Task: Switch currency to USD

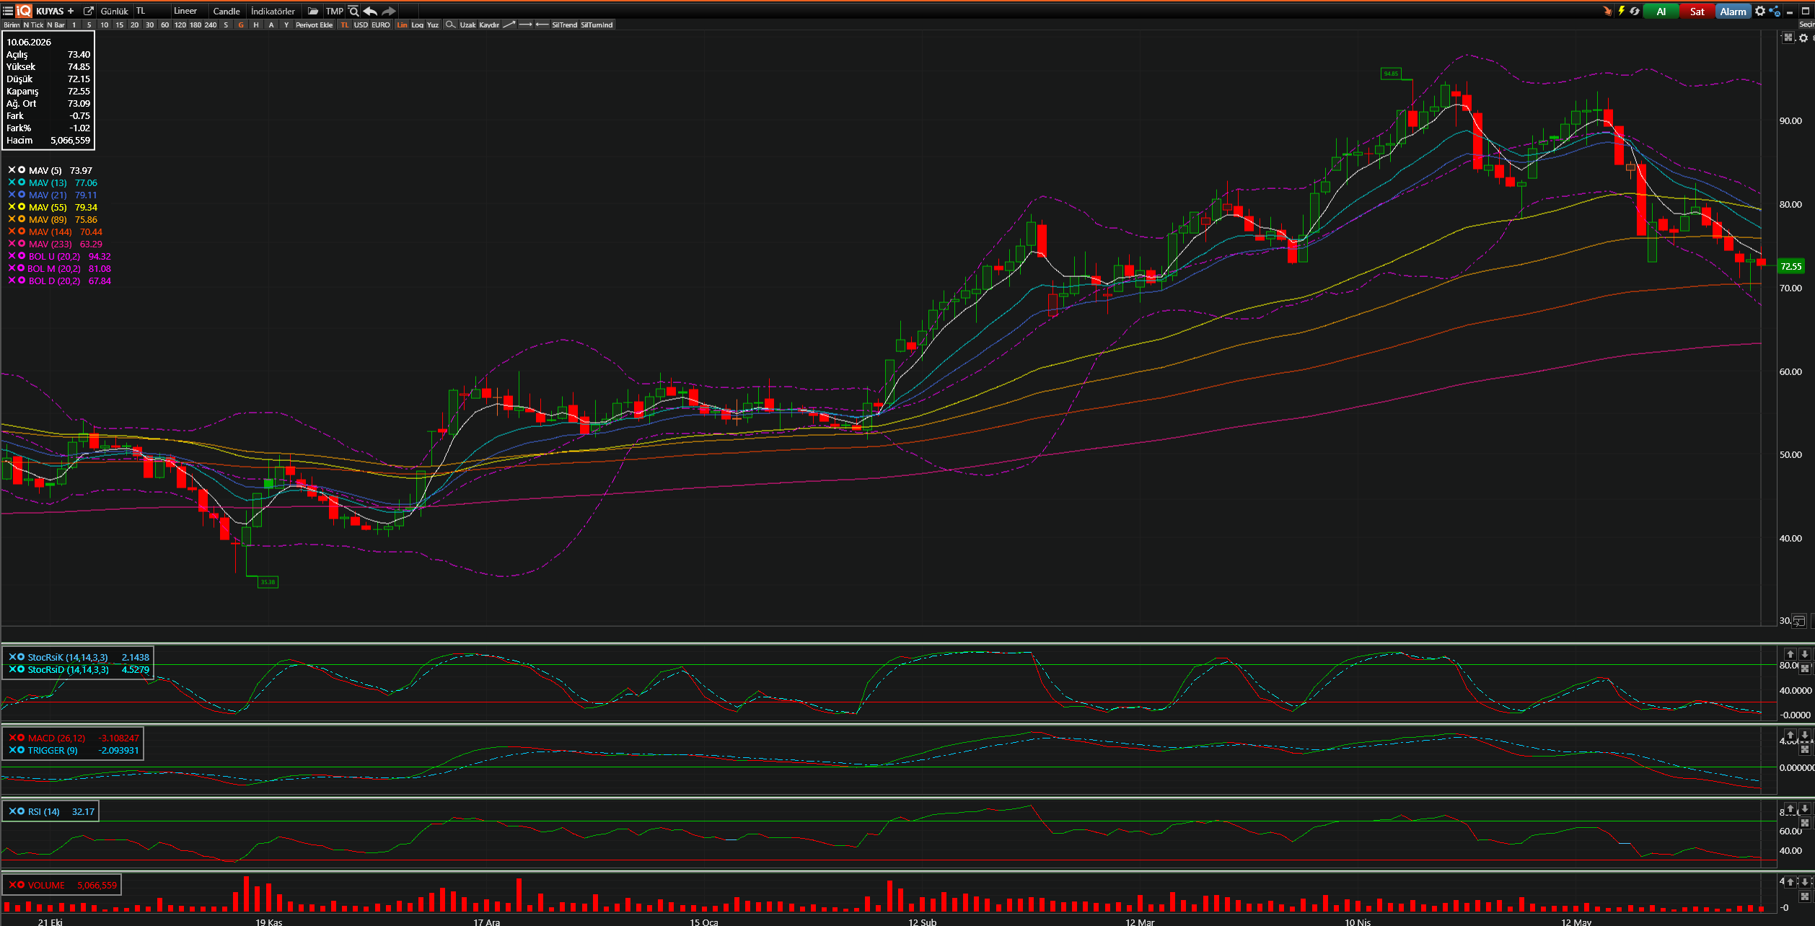Action: point(361,25)
